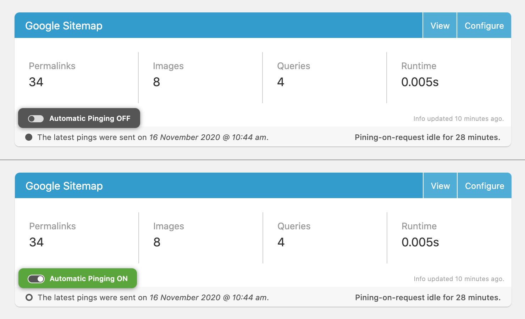Click Images value 8 in the bottom card
Image resolution: width=525 pixels, height=319 pixels.
coord(157,242)
